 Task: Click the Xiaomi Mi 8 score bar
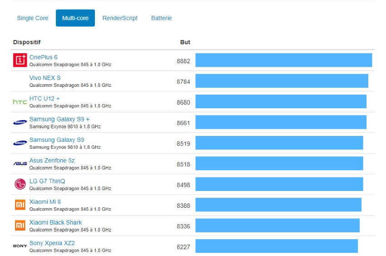tap(278, 205)
